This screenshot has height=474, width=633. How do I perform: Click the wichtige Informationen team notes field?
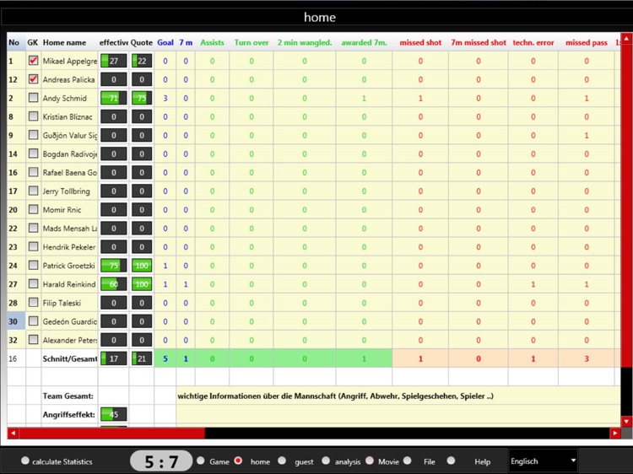pos(398,396)
